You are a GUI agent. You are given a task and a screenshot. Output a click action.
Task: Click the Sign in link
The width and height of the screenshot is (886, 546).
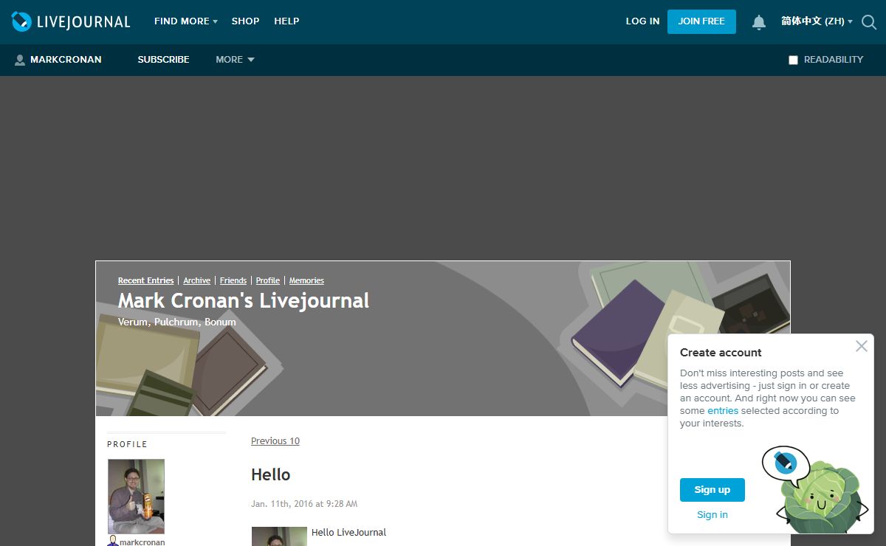click(x=712, y=515)
